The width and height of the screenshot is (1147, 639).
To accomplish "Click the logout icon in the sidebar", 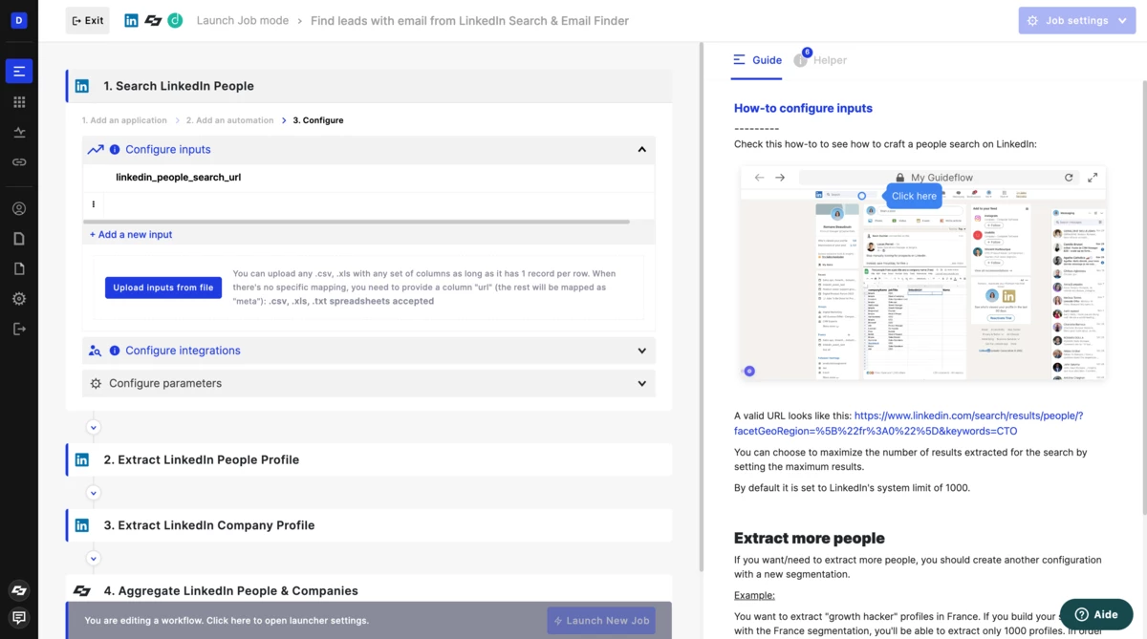I will pos(19,330).
